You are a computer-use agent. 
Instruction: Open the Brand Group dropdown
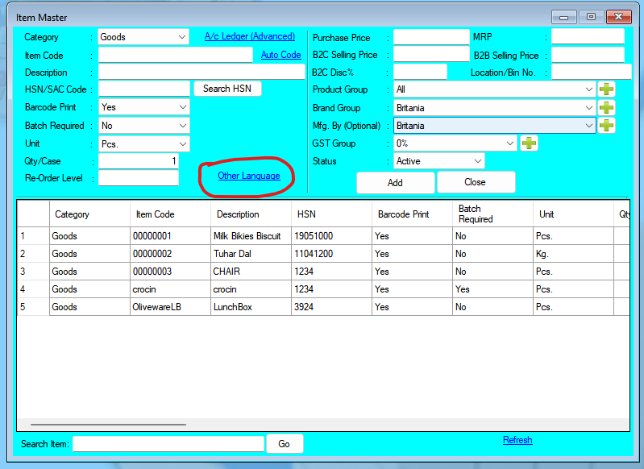(x=495, y=108)
